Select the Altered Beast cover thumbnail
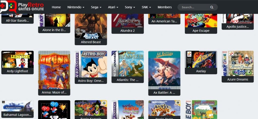The height and width of the screenshot is (119, 258). [x=91, y=26]
